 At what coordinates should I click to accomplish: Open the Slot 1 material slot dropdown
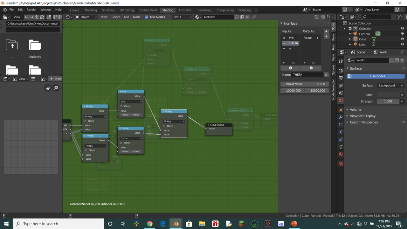click(182, 17)
